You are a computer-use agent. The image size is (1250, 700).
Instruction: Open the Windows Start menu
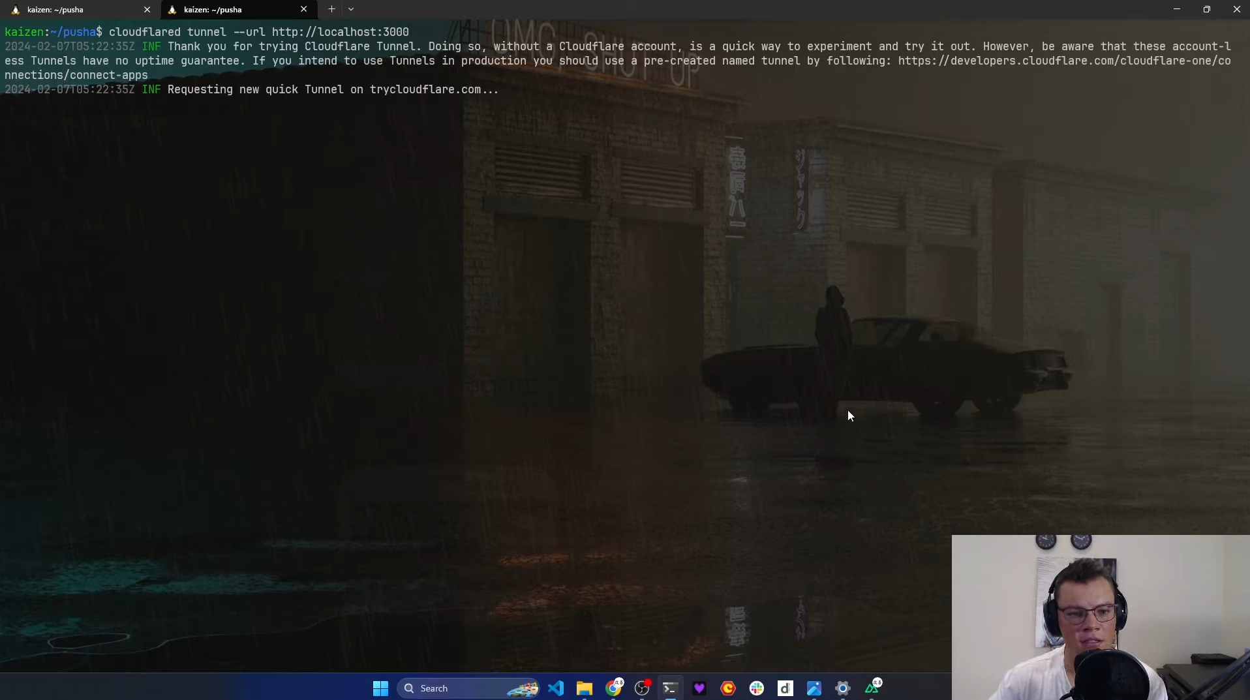380,688
